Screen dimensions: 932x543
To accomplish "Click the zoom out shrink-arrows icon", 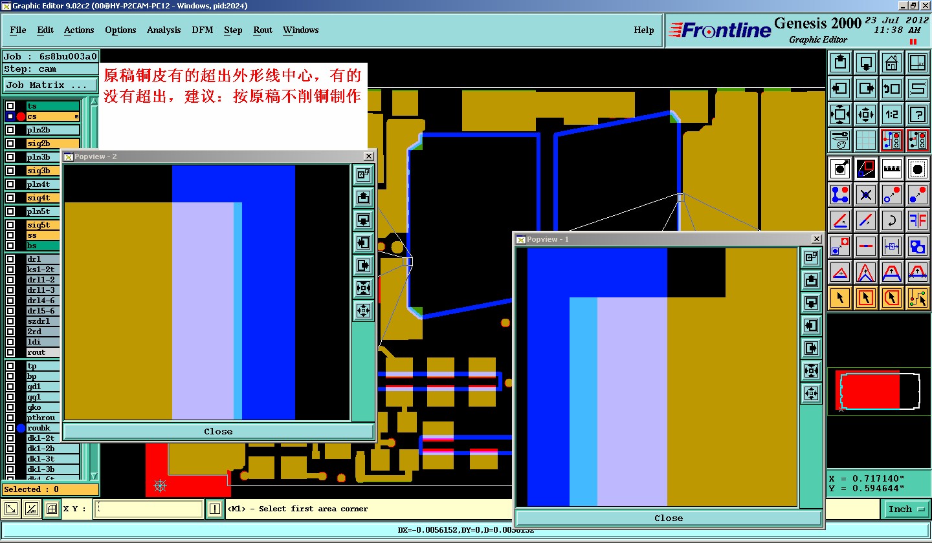I will point(866,114).
